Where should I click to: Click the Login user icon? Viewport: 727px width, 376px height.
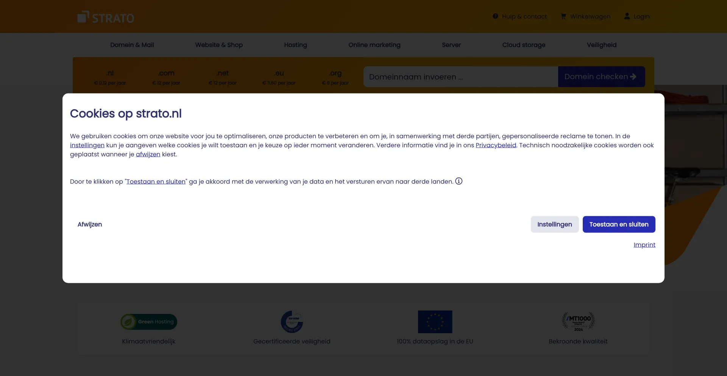pos(627,16)
